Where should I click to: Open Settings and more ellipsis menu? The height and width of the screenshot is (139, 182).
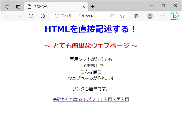162,16
